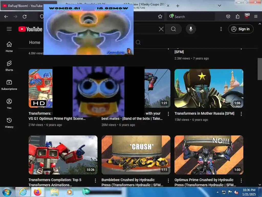The image size is (262, 197).
Task: Open the VS G1 Optimus Prime Fight Scene title
Action: (57, 119)
